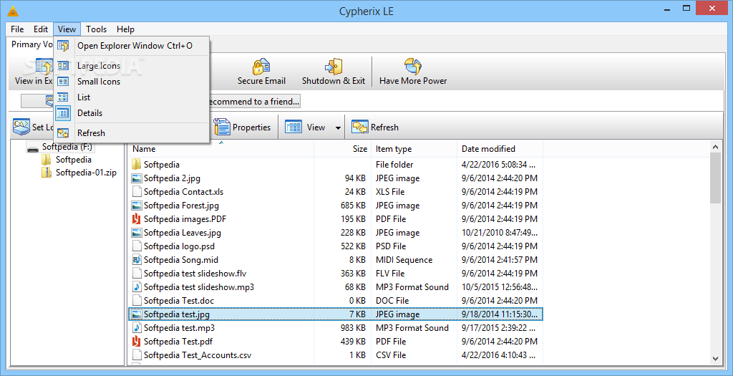733x376 pixels.
Task: Select the Softpedia Song.mid file name
Action: point(181,260)
